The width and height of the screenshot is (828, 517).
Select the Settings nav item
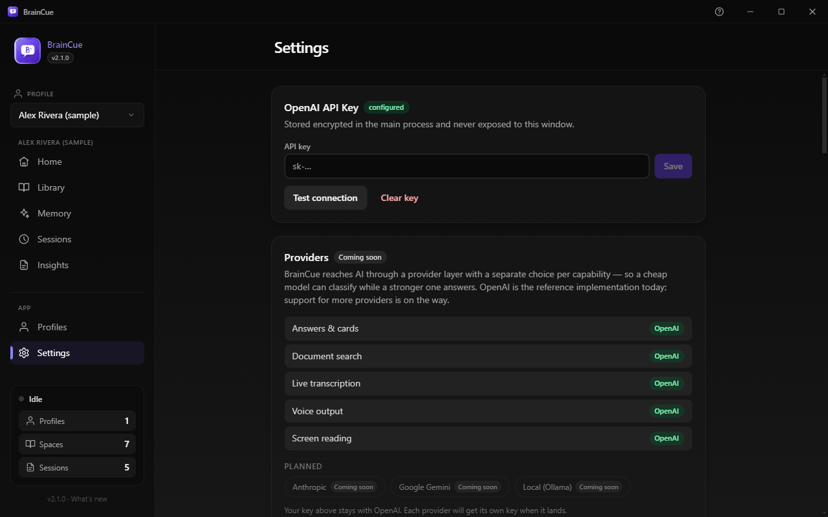tap(77, 353)
